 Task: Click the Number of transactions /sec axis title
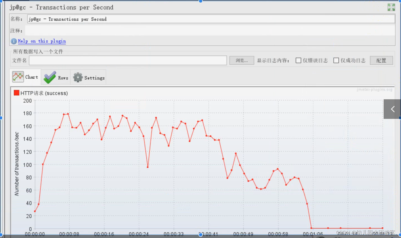[17, 164]
